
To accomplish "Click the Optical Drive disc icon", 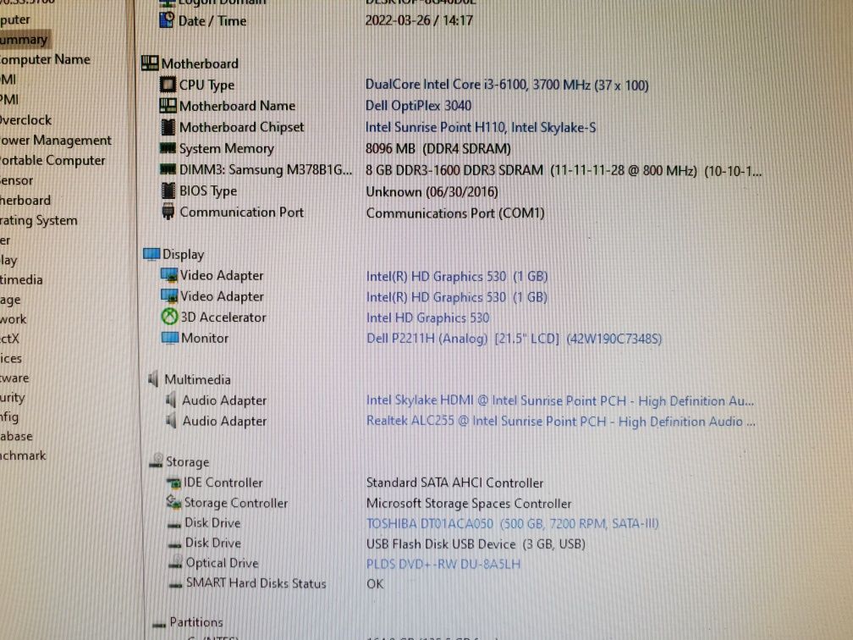I will 176,563.
